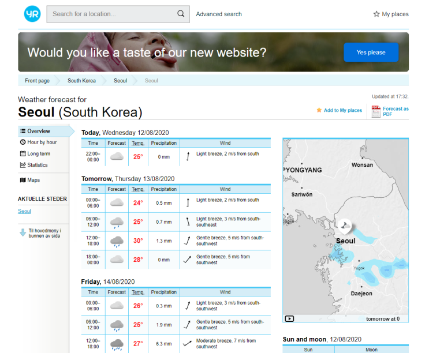Screen dimensions: 429x353
Task: Click the Long term calendar icon
Action: point(23,153)
